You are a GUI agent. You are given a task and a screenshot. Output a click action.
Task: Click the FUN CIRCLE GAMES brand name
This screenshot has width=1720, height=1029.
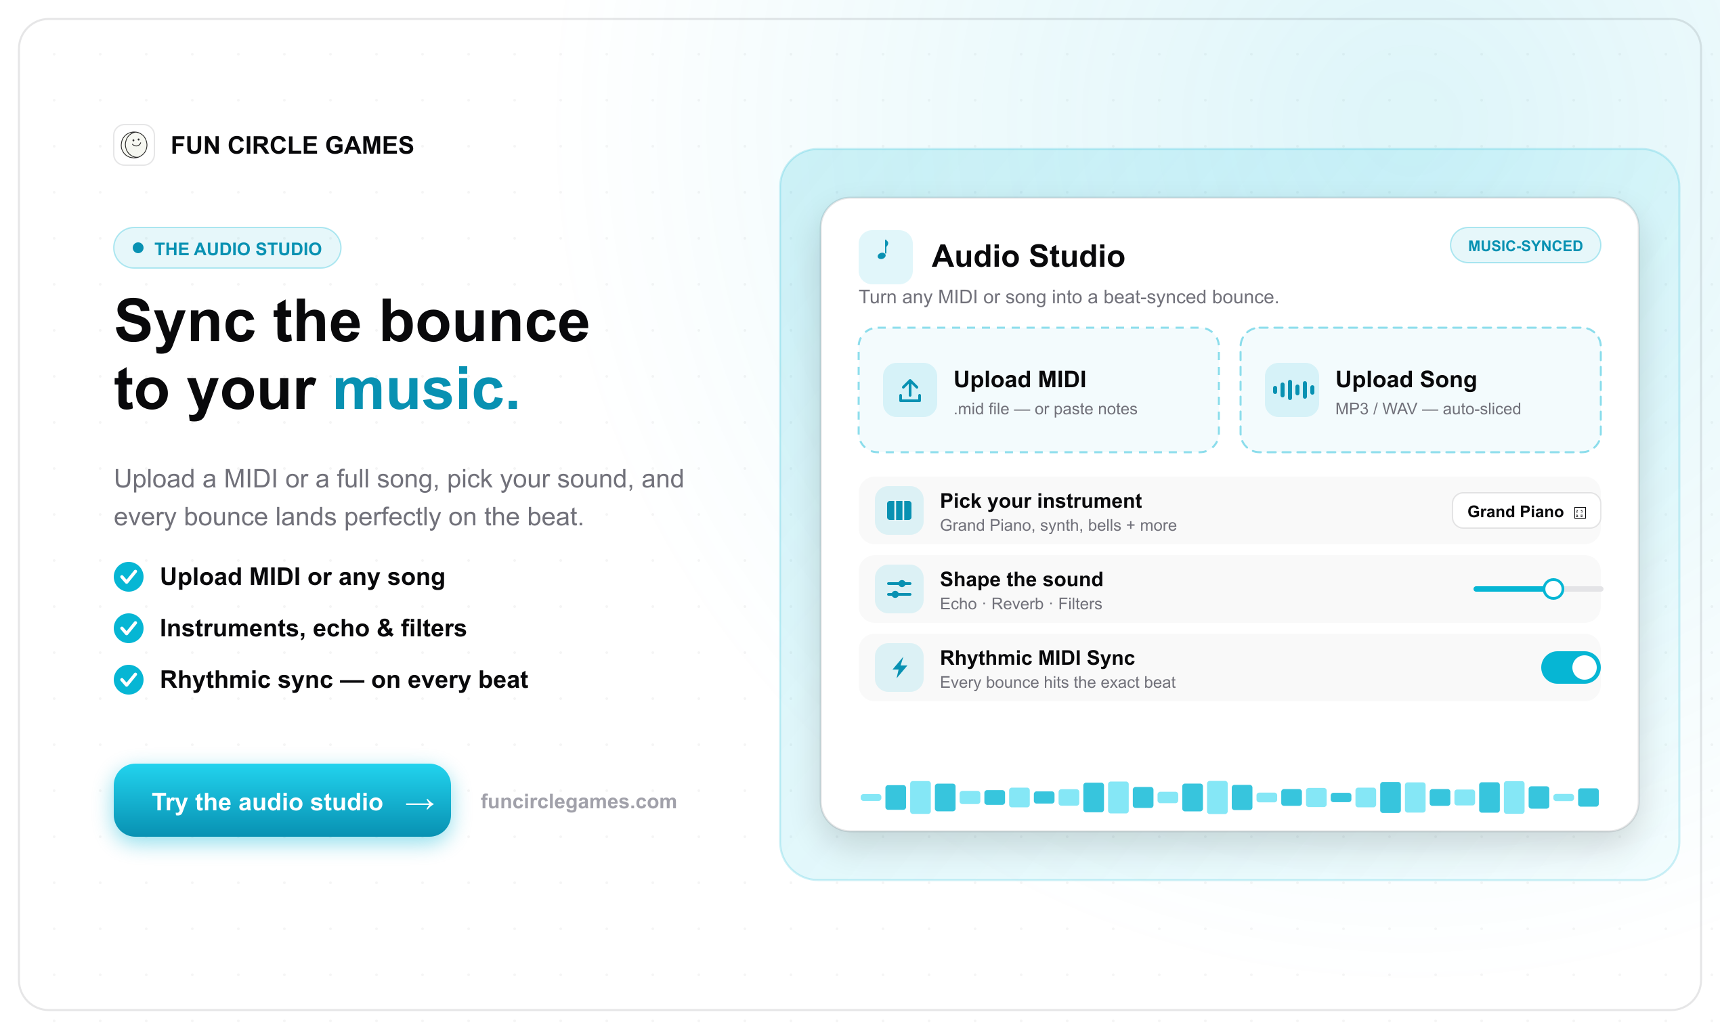click(x=292, y=146)
